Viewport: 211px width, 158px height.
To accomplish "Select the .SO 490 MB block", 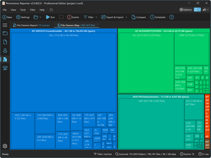I will 76,122.
